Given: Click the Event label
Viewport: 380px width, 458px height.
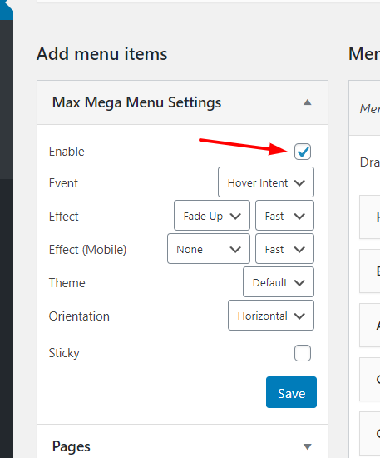Looking at the screenshot, I should (x=63, y=183).
